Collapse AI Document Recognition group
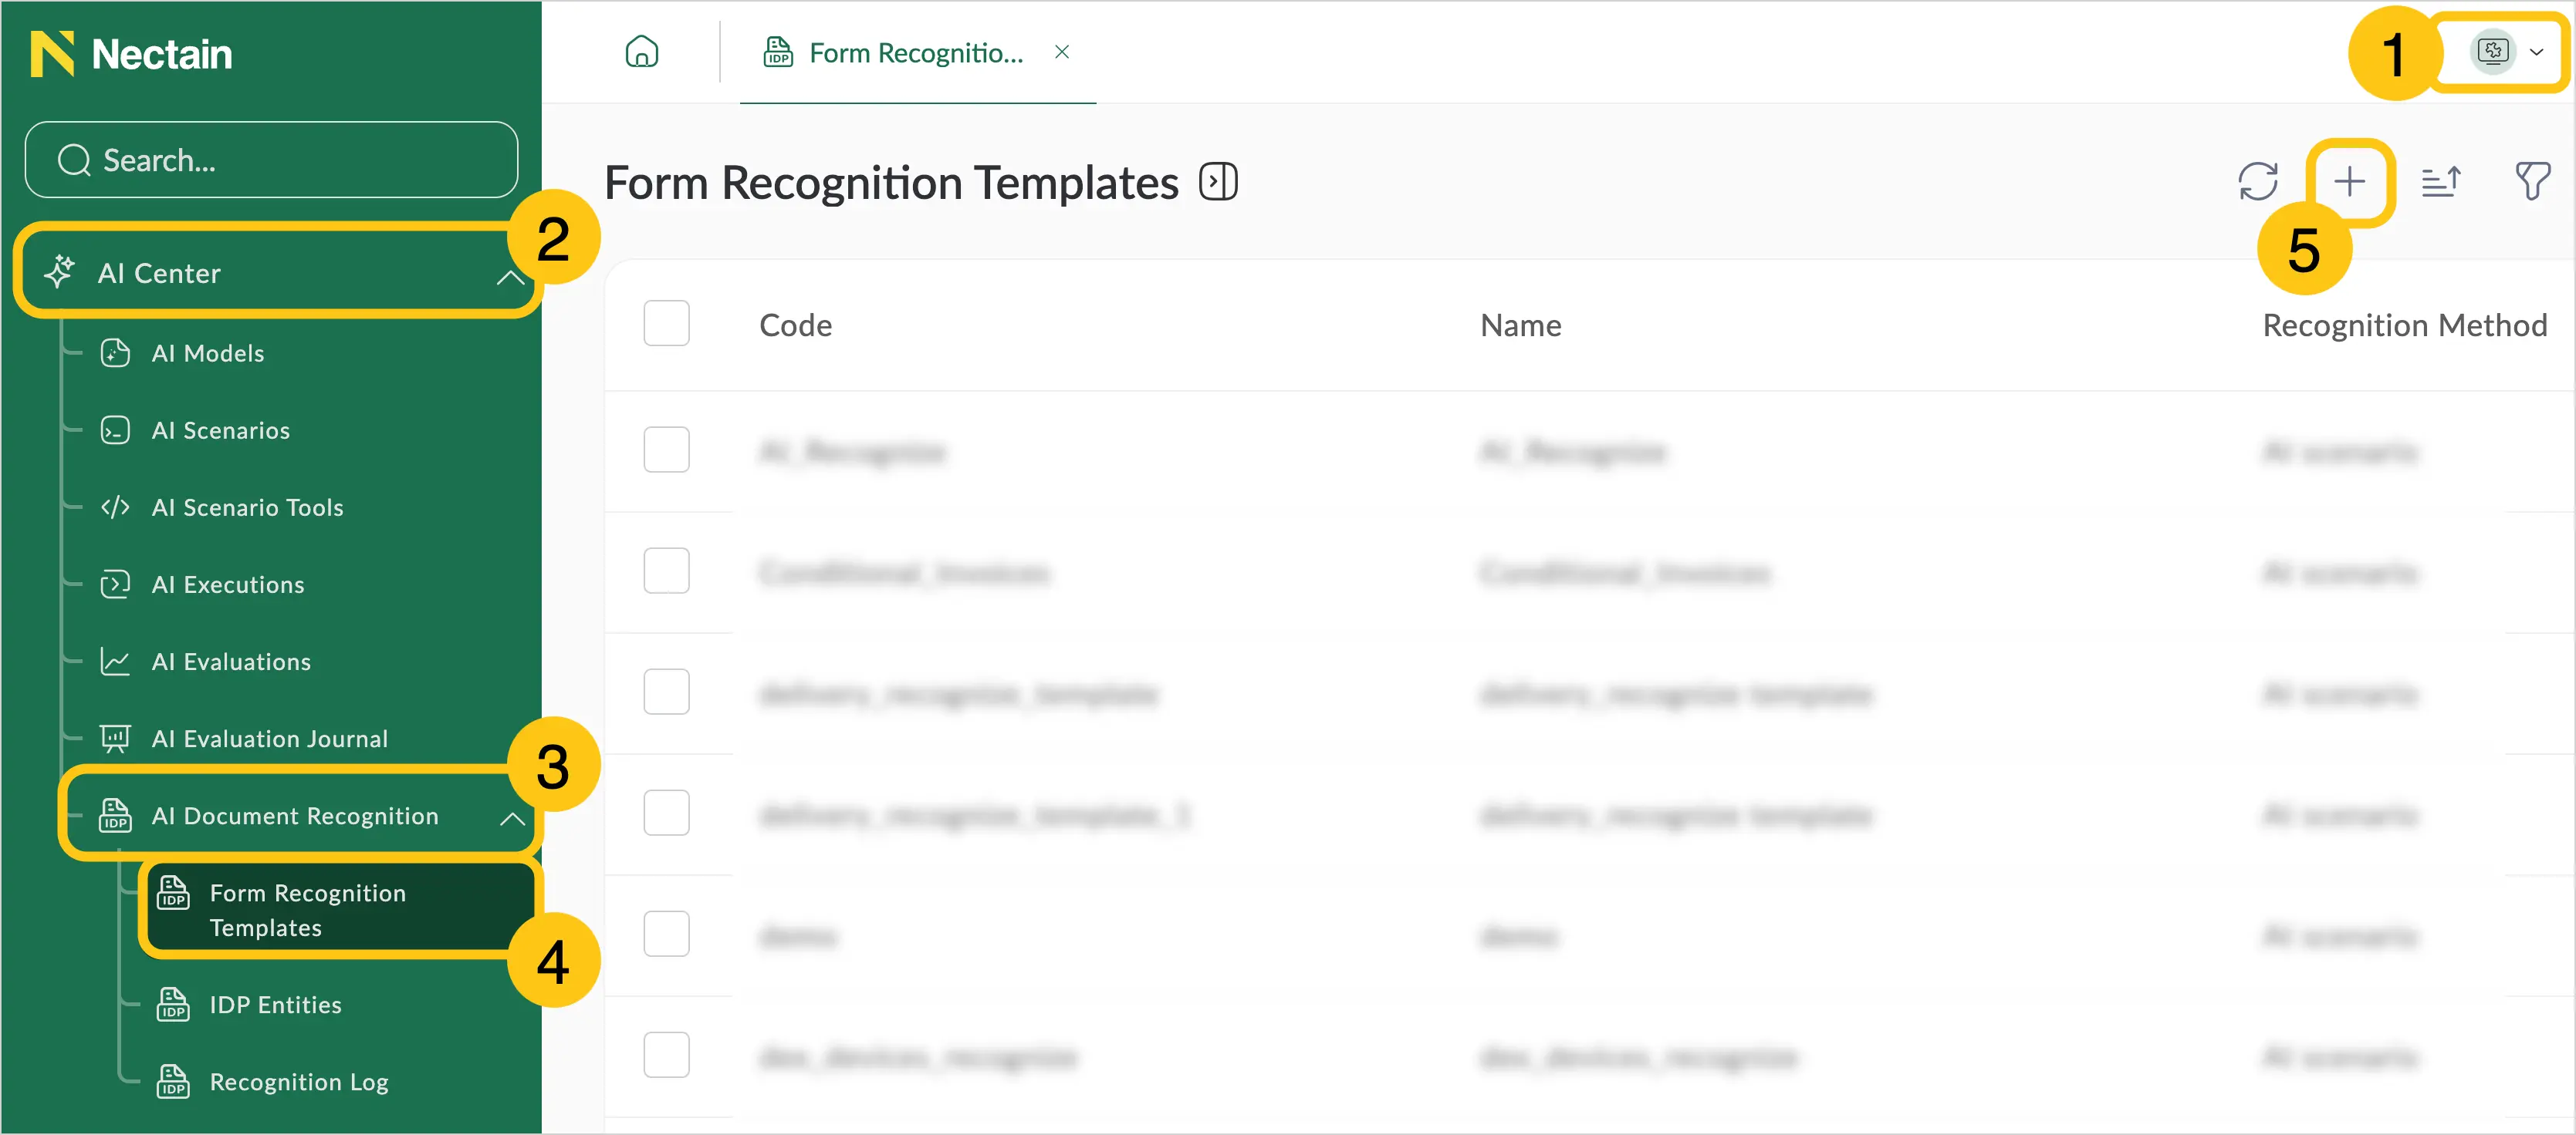 coord(512,818)
